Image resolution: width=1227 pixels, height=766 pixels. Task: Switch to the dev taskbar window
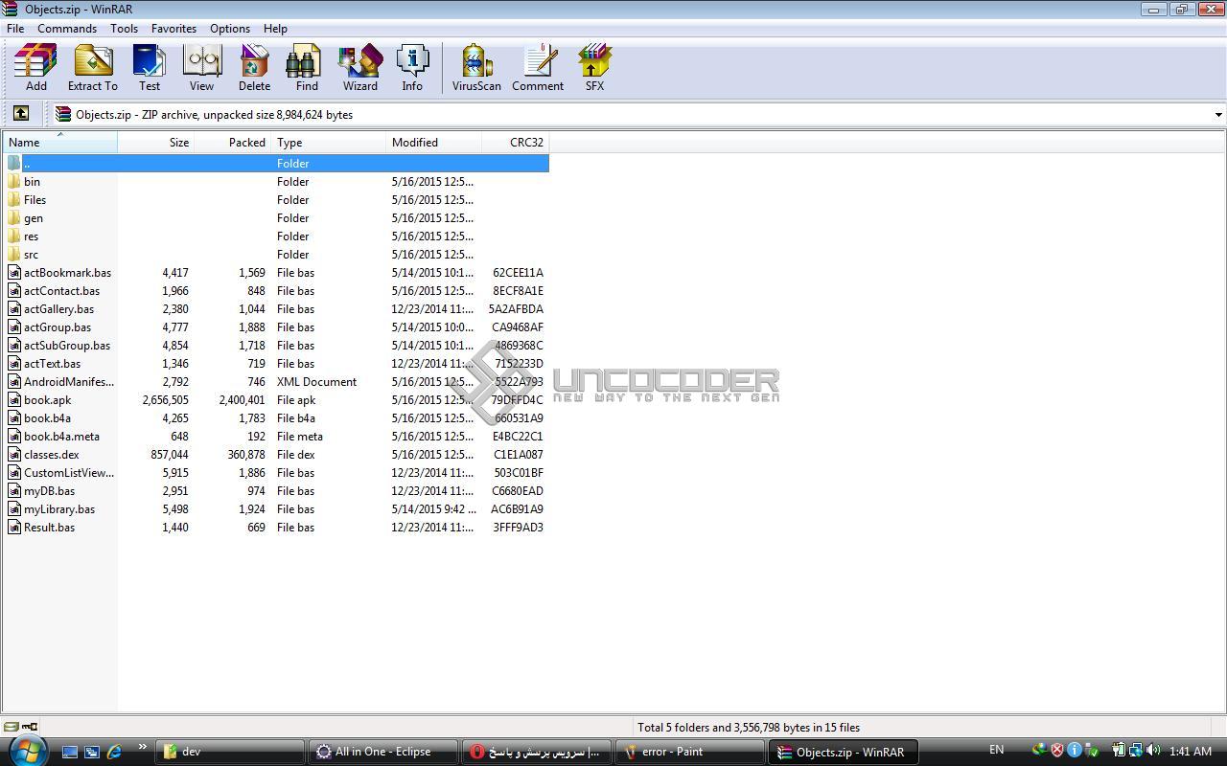(230, 752)
